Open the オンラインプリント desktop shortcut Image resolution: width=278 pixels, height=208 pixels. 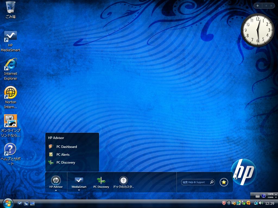point(11,126)
